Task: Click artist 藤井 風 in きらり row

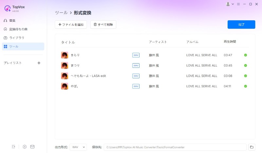Action: pos(154,55)
